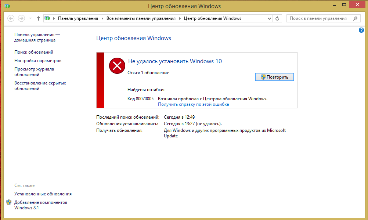The image size is (368, 220).
Task: Click error code text 'Код 80070005'
Action: (140, 99)
